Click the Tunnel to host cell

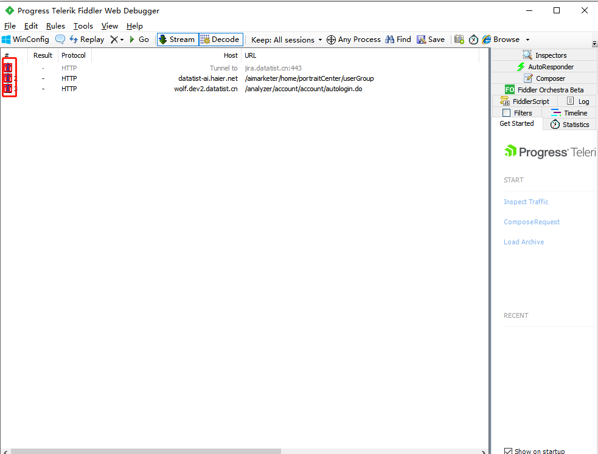coord(223,68)
